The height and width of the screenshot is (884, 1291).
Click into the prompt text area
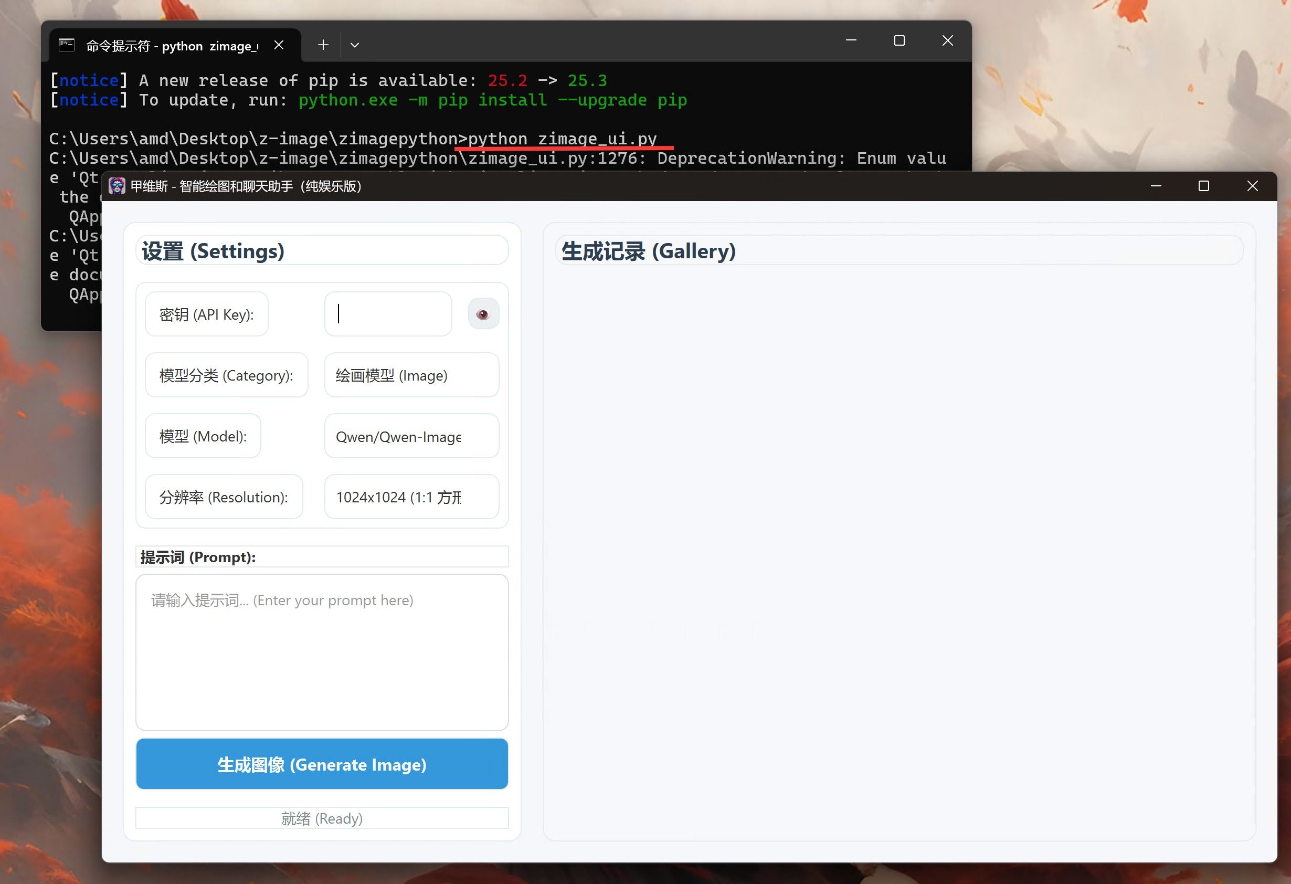point(322,653)
